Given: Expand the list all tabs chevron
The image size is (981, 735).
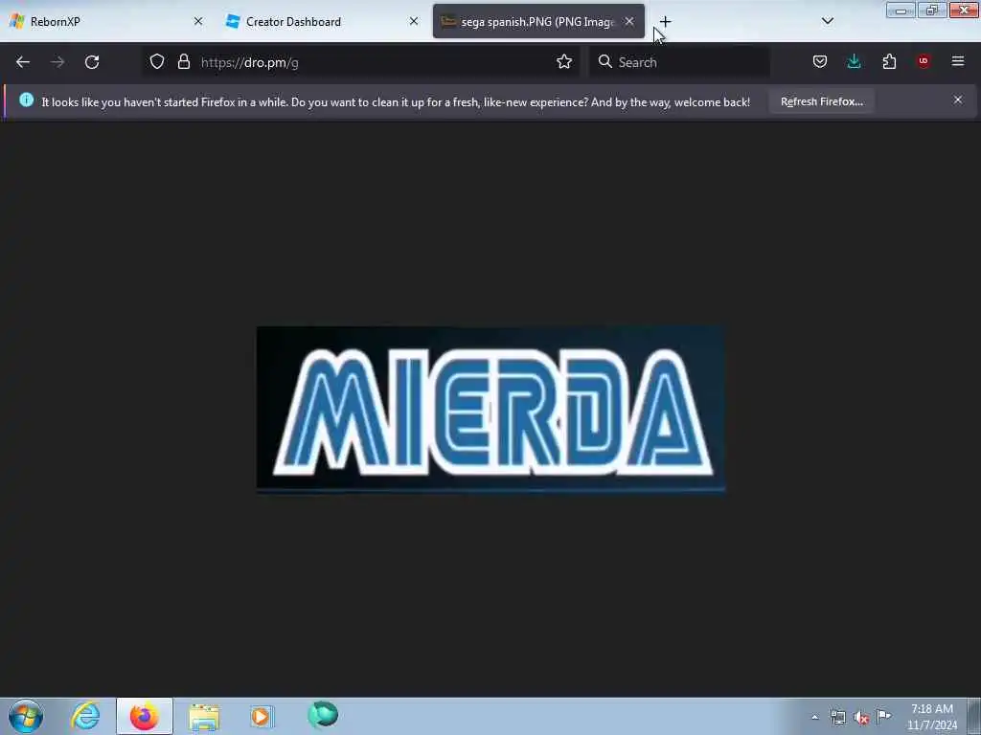Looking at the screenshot, I should click(x=828, y=21).
